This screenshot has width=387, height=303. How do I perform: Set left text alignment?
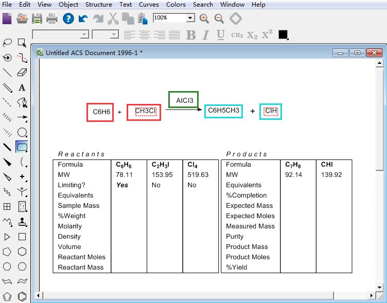129,35
